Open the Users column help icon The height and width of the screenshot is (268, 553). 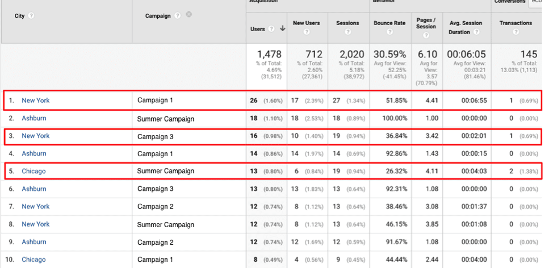point(271,30)
